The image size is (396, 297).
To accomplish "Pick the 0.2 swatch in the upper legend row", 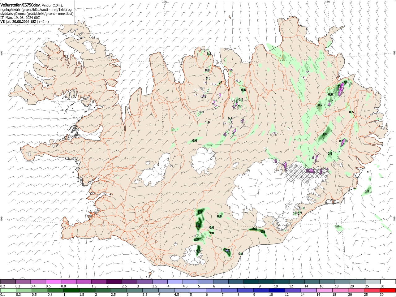I will coord(8,282).
